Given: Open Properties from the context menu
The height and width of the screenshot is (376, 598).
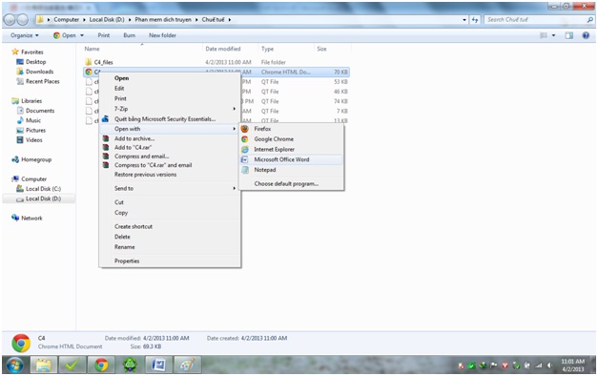Looking at the screenshot, I should point(170,261).
